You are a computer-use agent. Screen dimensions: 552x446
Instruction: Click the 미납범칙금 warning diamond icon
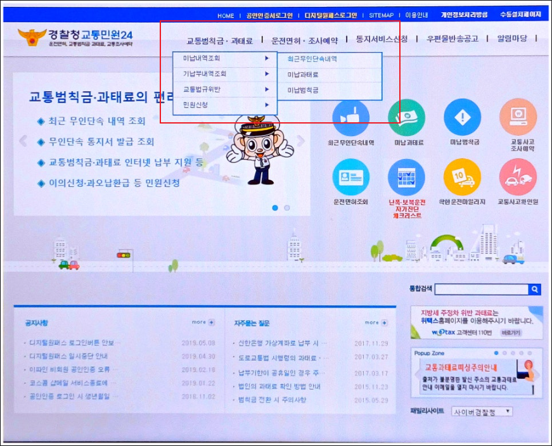click(462, 117)
